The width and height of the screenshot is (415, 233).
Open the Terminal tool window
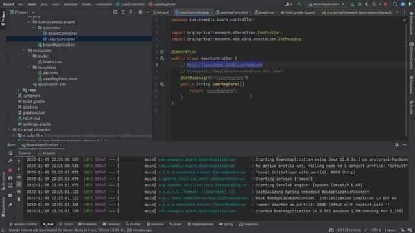pyautogui.click(x=111, y=224)
